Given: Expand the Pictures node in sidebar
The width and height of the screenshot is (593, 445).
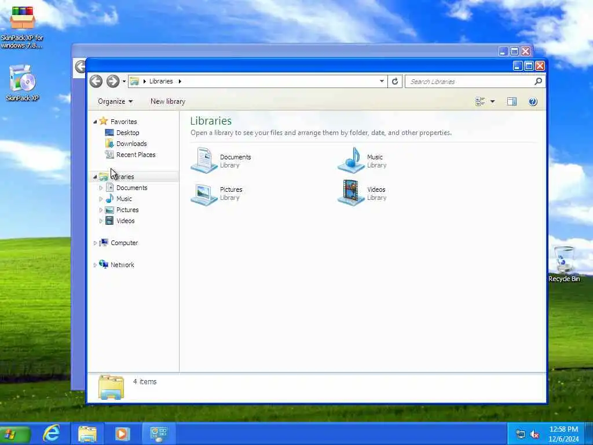Looking at the screenshot, I should (101, 210).
